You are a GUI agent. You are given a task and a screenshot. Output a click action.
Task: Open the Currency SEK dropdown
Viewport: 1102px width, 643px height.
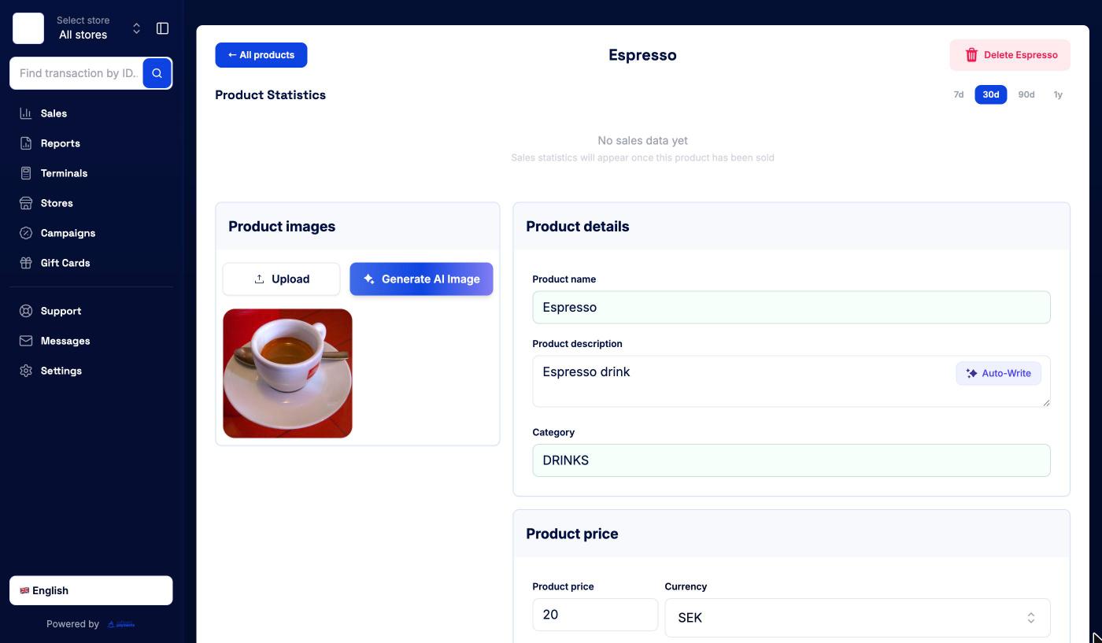coord(858,618)
